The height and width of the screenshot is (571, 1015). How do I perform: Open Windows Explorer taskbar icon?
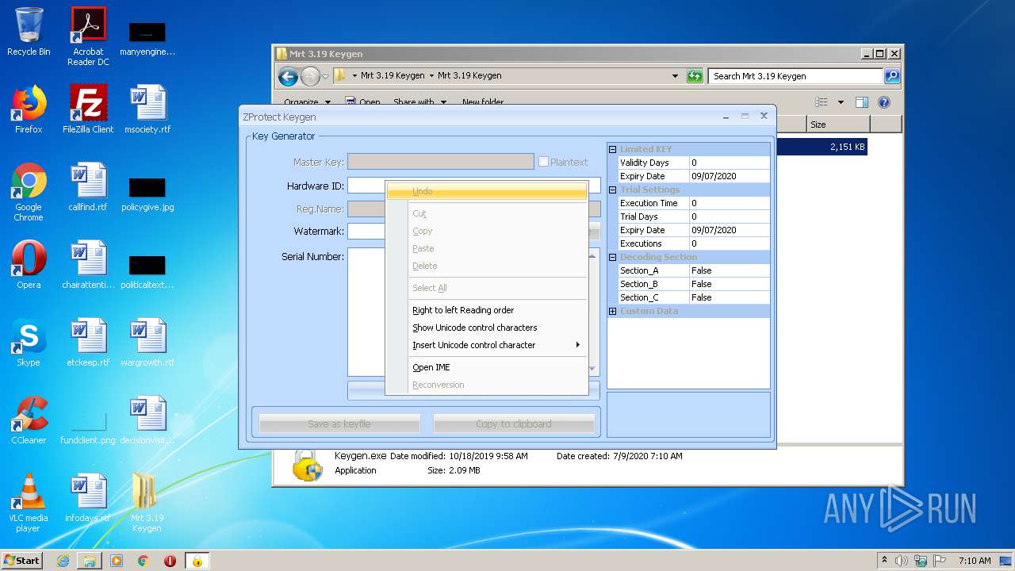click(x=90, y=561)
